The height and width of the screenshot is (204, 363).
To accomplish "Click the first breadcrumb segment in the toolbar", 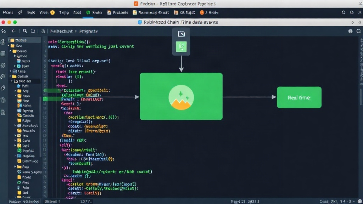I will tap(61, 31).
